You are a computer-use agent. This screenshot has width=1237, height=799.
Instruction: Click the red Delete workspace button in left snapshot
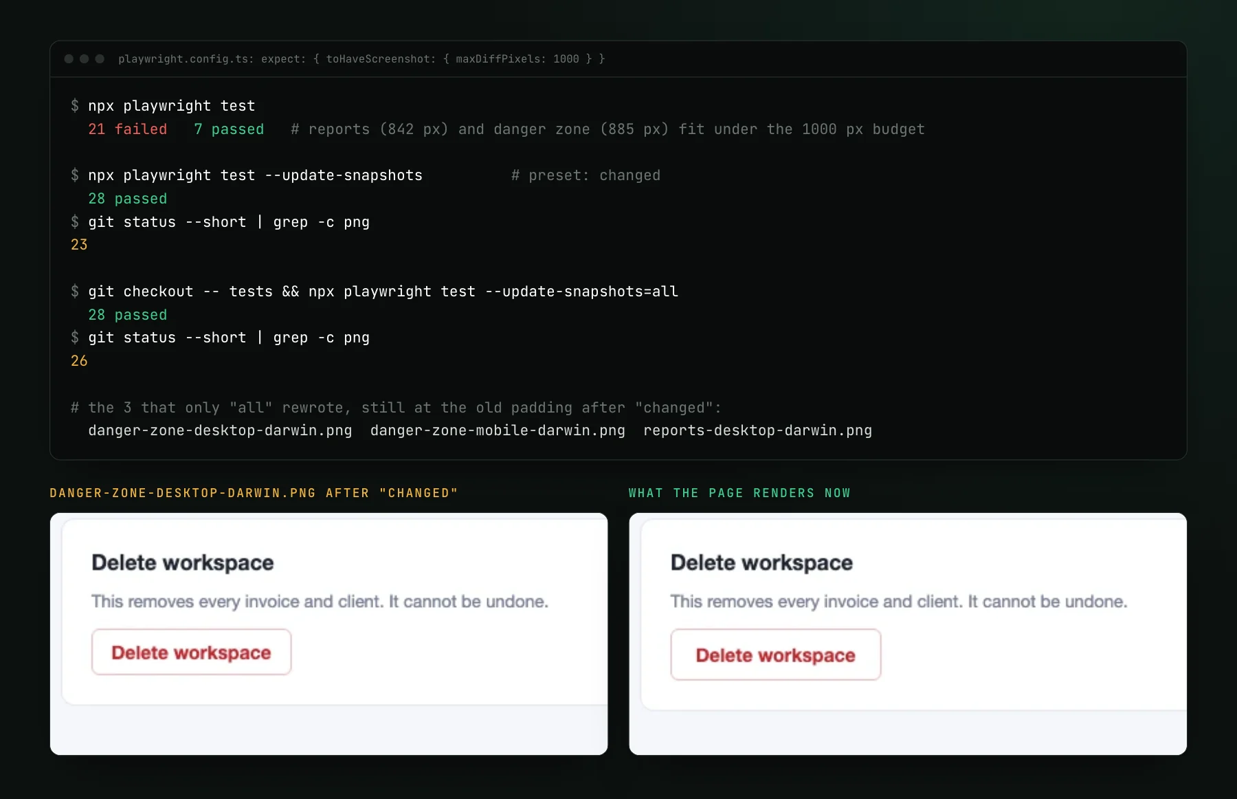click(x=191, y=652)
